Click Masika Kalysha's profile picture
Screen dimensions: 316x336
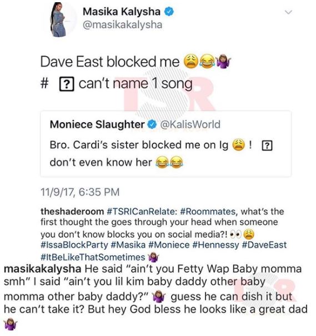pyautogui.click(x=61, y=19)
